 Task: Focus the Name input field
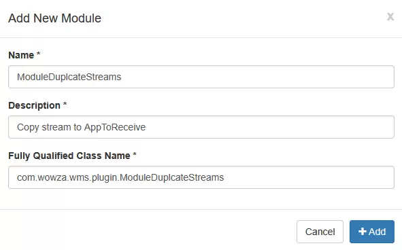click(201, 77)
